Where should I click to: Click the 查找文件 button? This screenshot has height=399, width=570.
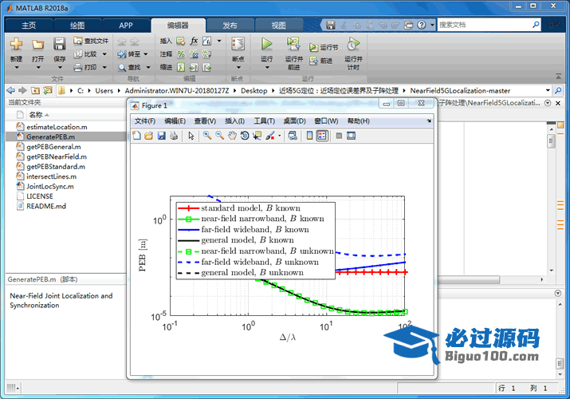pyautogui.click(x=91, y=41)
